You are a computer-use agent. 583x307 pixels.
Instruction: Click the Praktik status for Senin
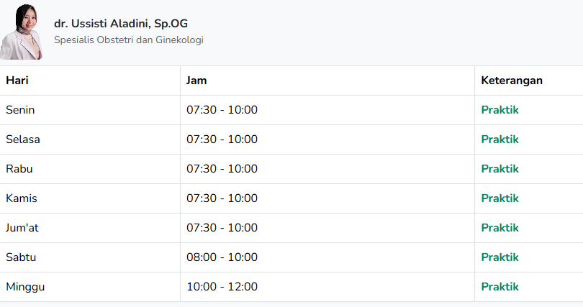click(500, 110)
